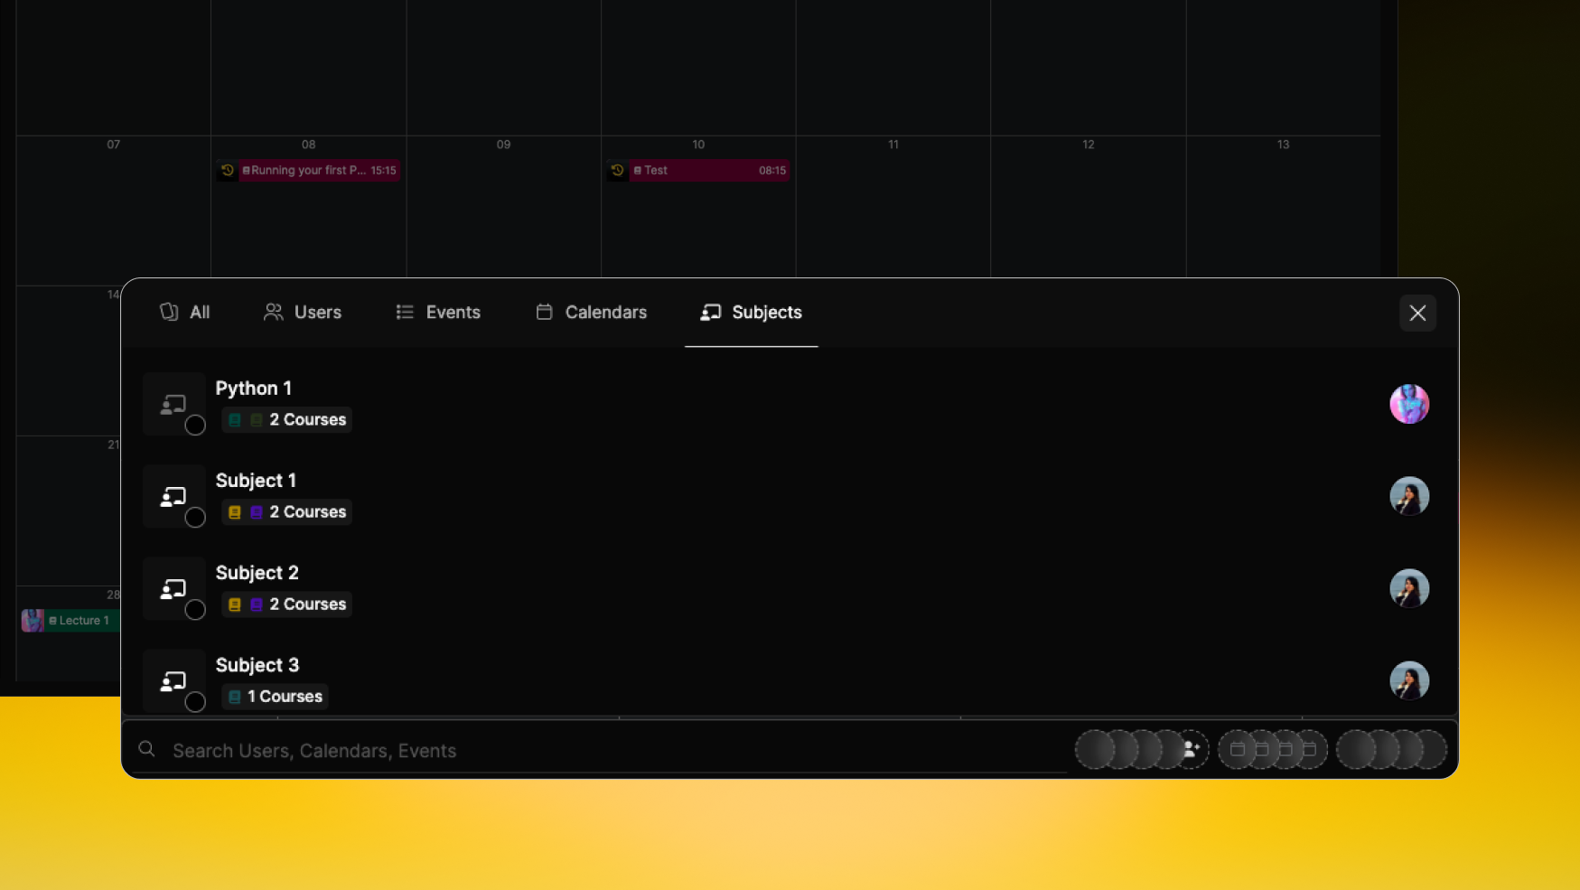Click the Python 1 owner avatar
Viewport: 1580px width, 890px height.
[1408, 404]
